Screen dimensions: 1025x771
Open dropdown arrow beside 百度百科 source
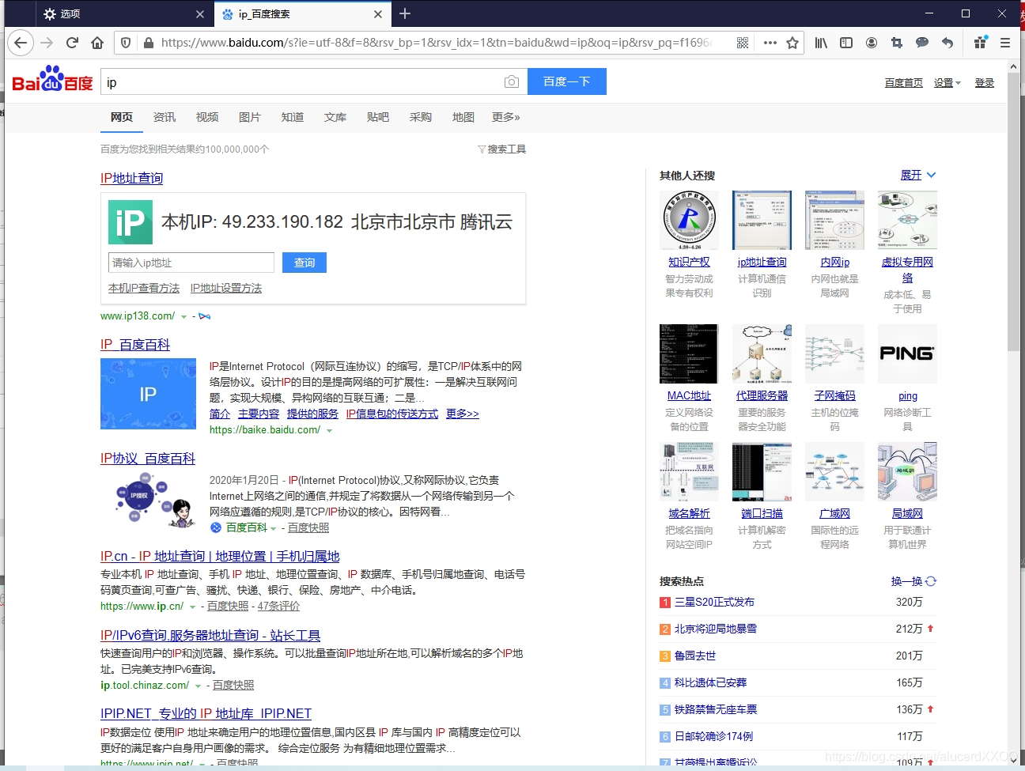(273, 528)
